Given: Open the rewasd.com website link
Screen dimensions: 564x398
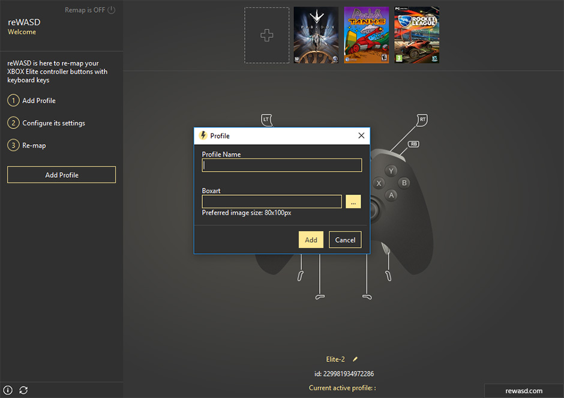Looking at the screenshot, I should [524, 391].
